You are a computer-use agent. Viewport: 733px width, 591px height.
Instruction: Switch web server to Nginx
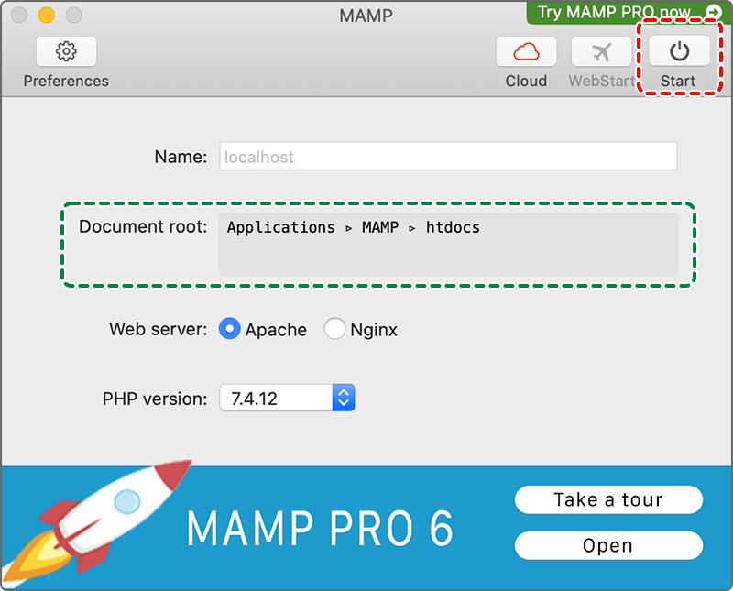click(x=335, y=330)
